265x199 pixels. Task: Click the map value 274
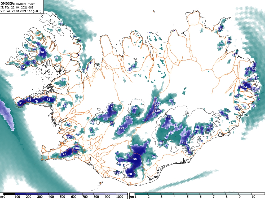pyautogui.click(x=68, y=124)
